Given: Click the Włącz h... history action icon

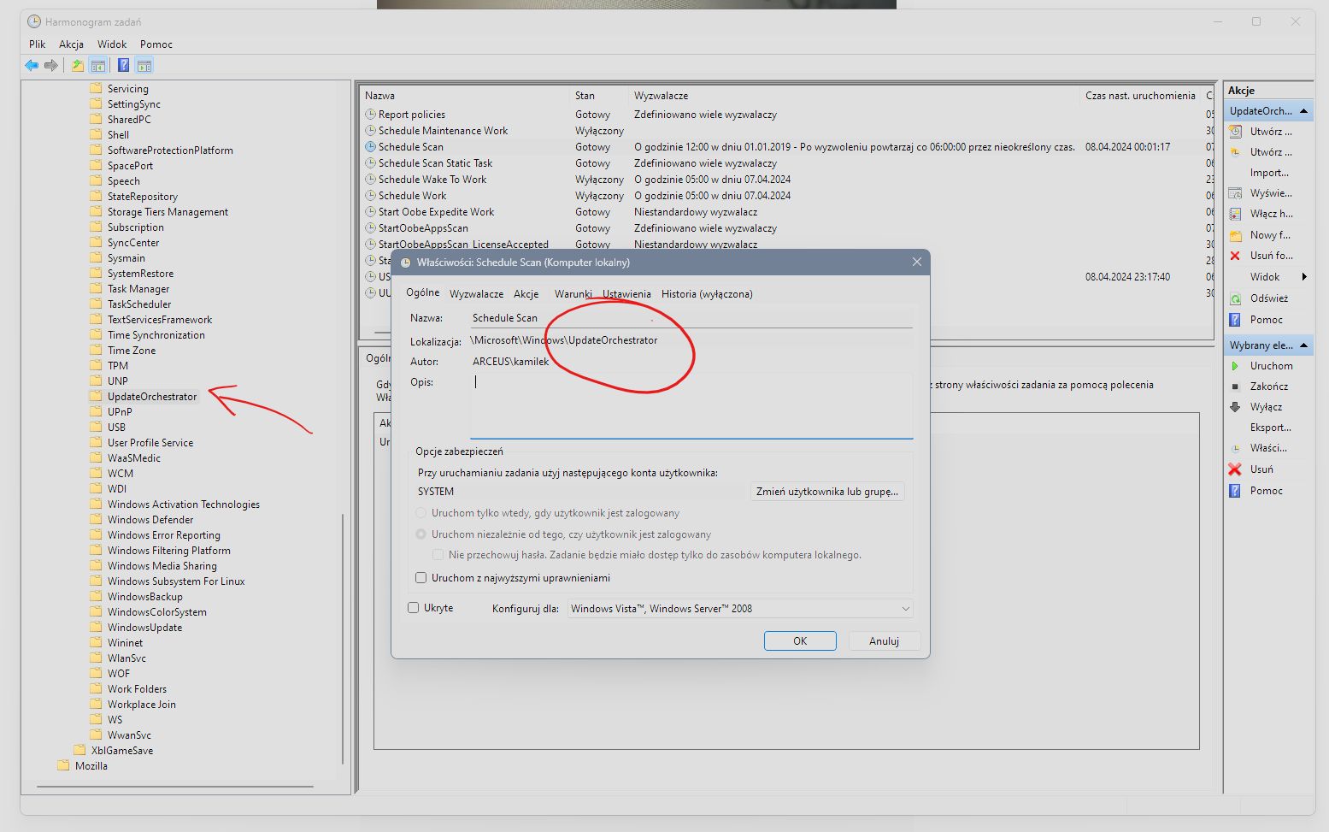Looking at the screenshot, I should (x=1235, y=214).
